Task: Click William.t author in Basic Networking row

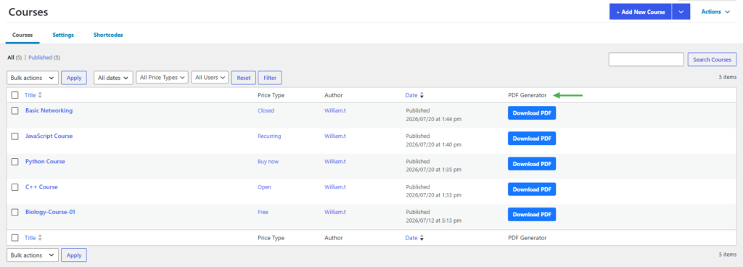Action: tap(335, 111)
